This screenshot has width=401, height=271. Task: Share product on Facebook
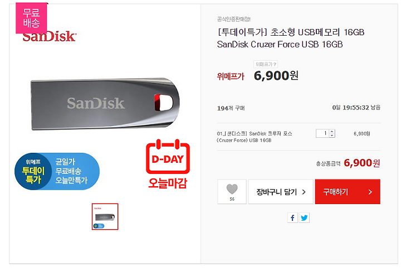[x=292, y=218]
